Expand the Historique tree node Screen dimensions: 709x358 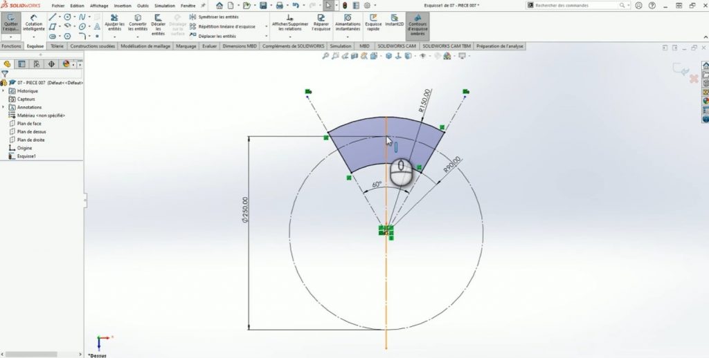click(3, 91)
